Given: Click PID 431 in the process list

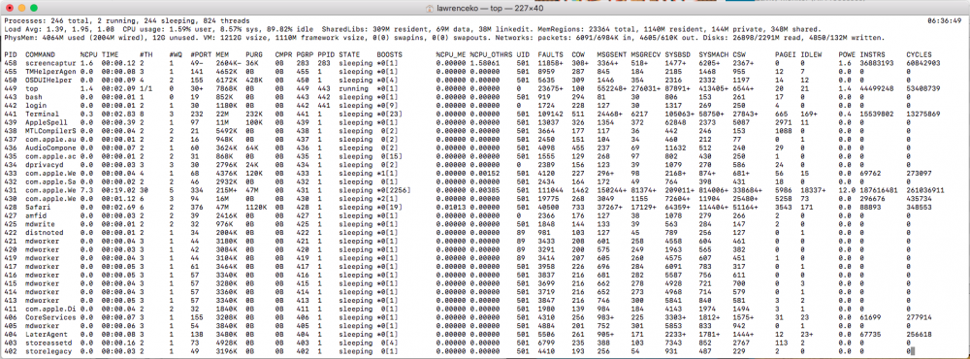Looking at the screenshot, I should click(x=10, y=189).
